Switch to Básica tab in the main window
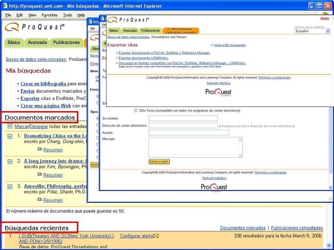Image resolution: width=334 pixels, height=250 pixels. (x=14, y=42)
